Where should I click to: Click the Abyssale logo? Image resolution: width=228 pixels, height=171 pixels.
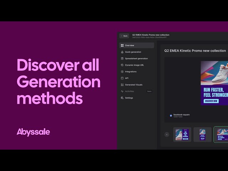click(33, 132)
